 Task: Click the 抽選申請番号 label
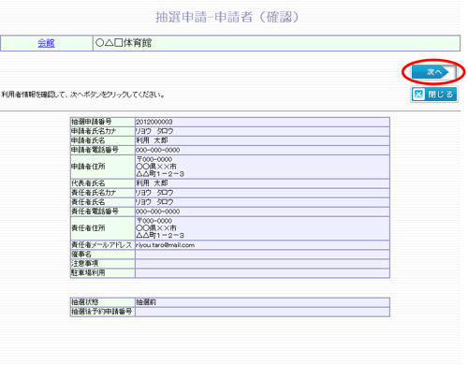92,122
